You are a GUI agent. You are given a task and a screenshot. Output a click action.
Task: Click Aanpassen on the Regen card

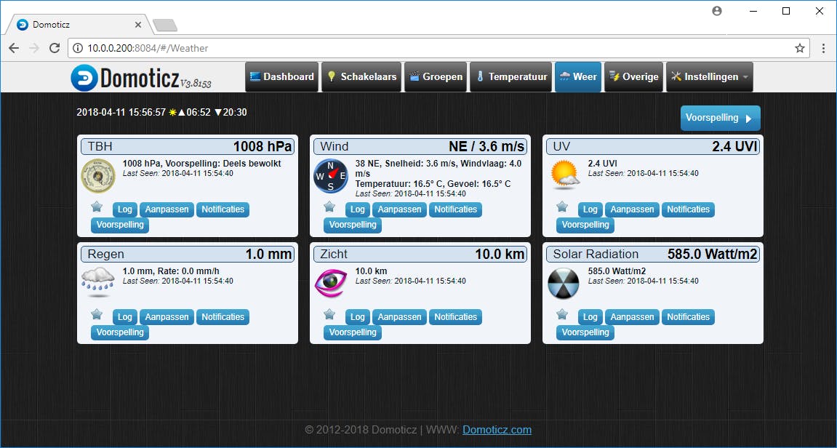[167, 317]
